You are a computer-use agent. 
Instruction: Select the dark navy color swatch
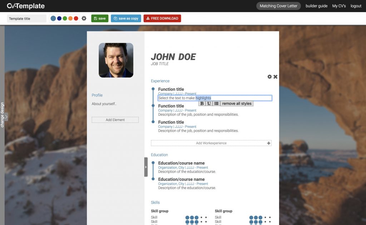click(59, 19)
